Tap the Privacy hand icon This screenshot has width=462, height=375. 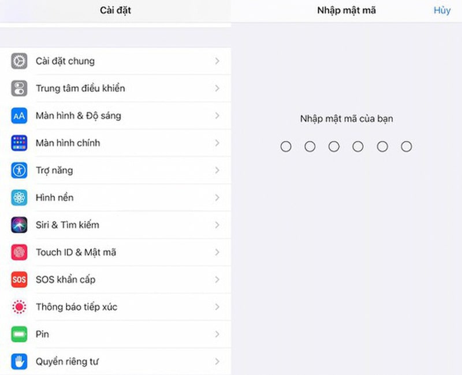pyautogui.click(x=19, y=362)
